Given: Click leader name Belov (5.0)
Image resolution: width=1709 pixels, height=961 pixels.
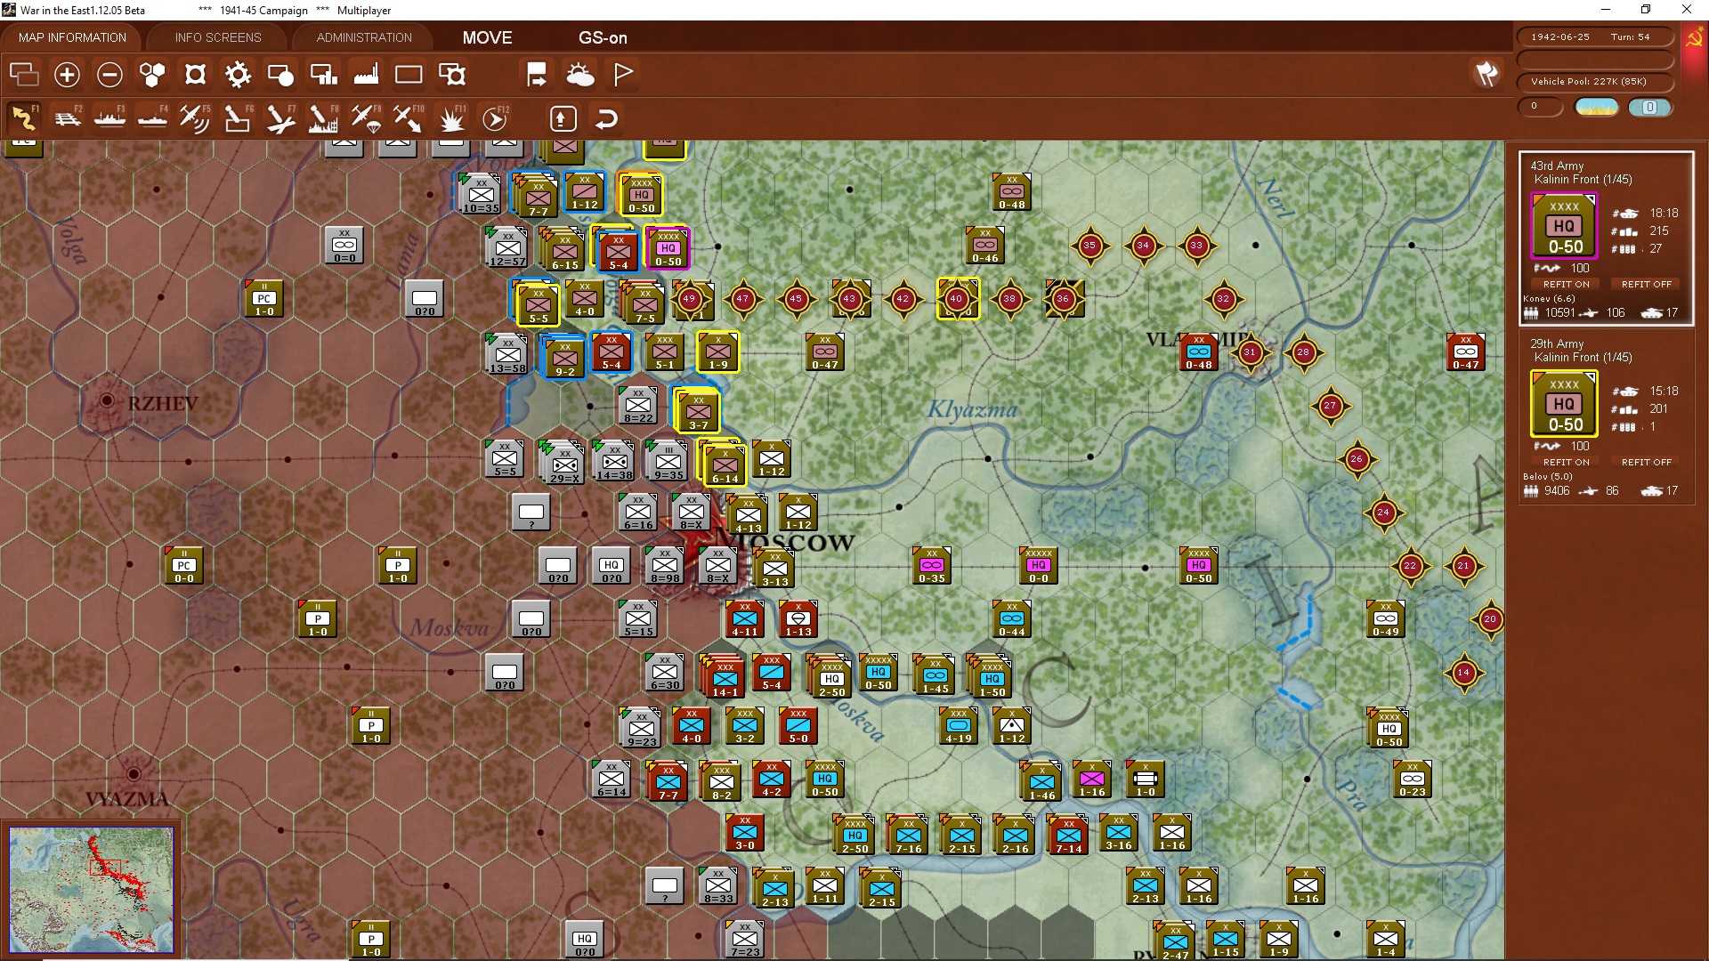Looking at the screenshot, I should coord(1548,476).
